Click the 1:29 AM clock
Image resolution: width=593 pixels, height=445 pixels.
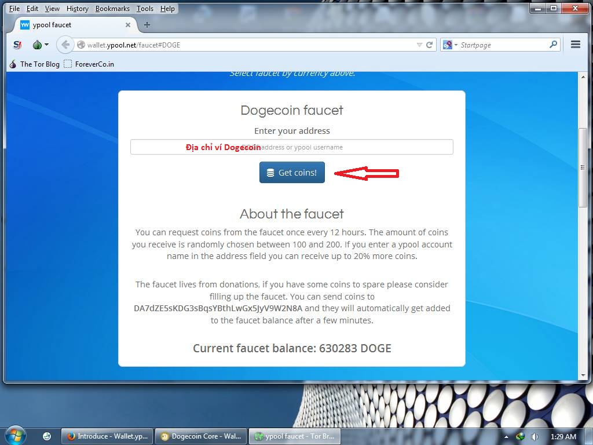coord(563,437)
